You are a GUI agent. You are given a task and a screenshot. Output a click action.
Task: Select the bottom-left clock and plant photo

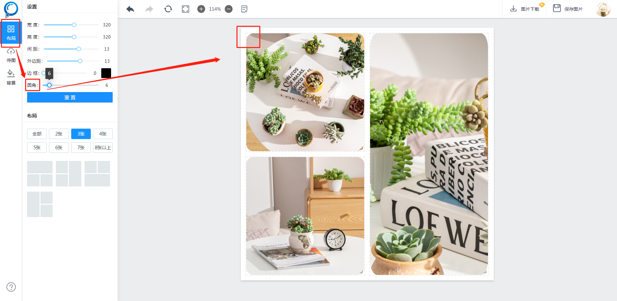click(x=305, y=216)
